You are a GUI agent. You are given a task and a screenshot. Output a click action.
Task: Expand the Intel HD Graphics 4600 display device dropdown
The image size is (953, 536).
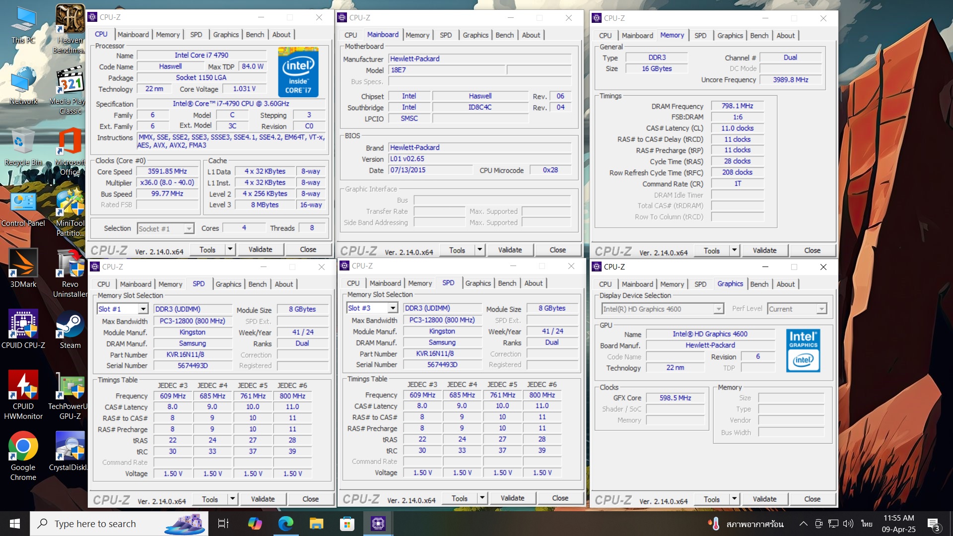718,309
